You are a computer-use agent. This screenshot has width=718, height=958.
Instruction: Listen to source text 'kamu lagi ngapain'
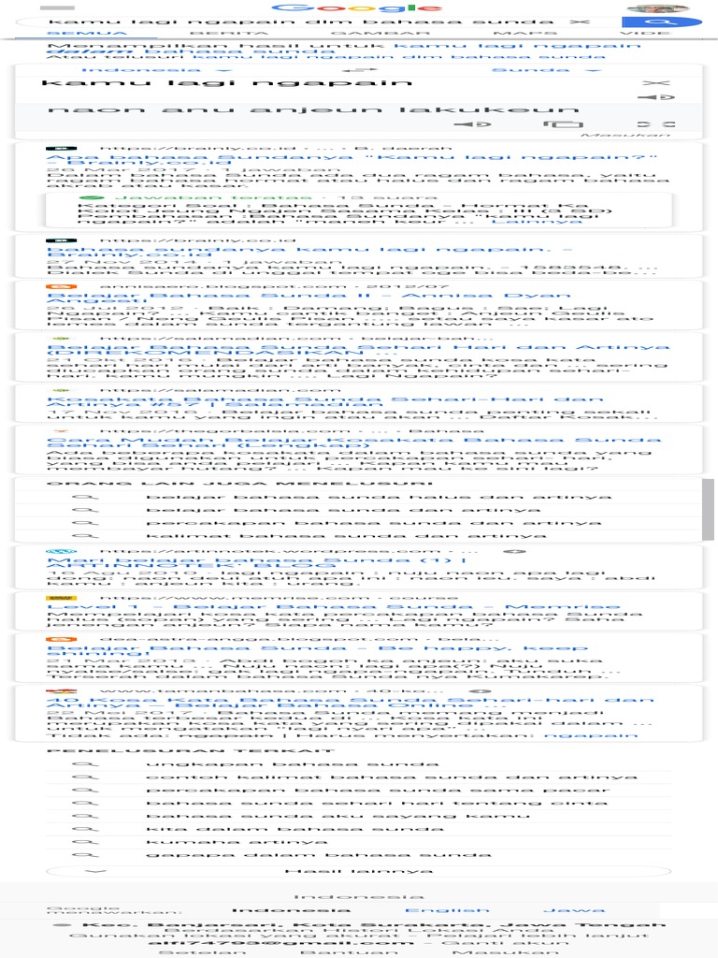(x=656, y=97)
